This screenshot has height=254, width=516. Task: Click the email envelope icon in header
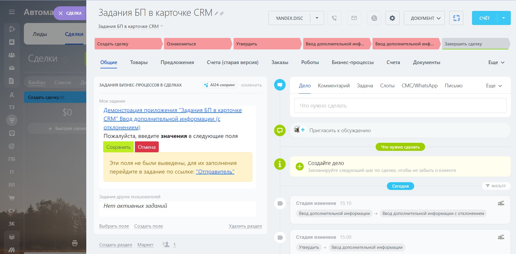[354, 18]
